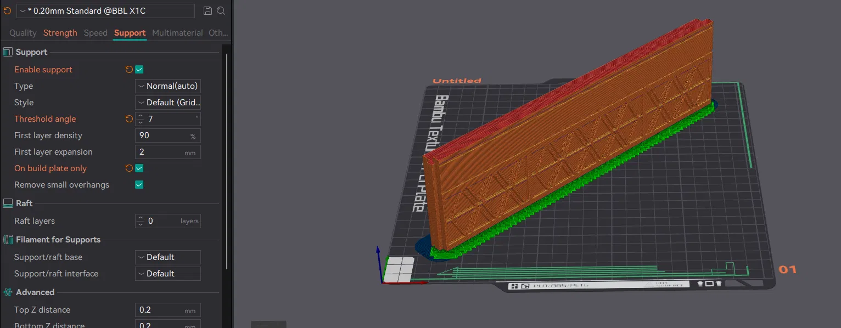Click the Filament for Supports spool icon
Screen dimensions: 841x328
click(8, 240)
